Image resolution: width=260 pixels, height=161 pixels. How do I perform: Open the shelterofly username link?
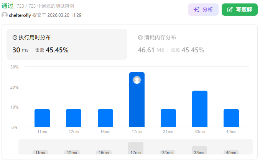pos(20,15)
